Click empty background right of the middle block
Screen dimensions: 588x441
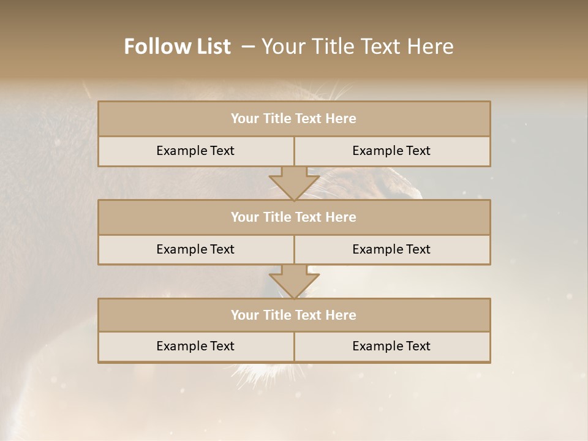(x=539, y=233)
